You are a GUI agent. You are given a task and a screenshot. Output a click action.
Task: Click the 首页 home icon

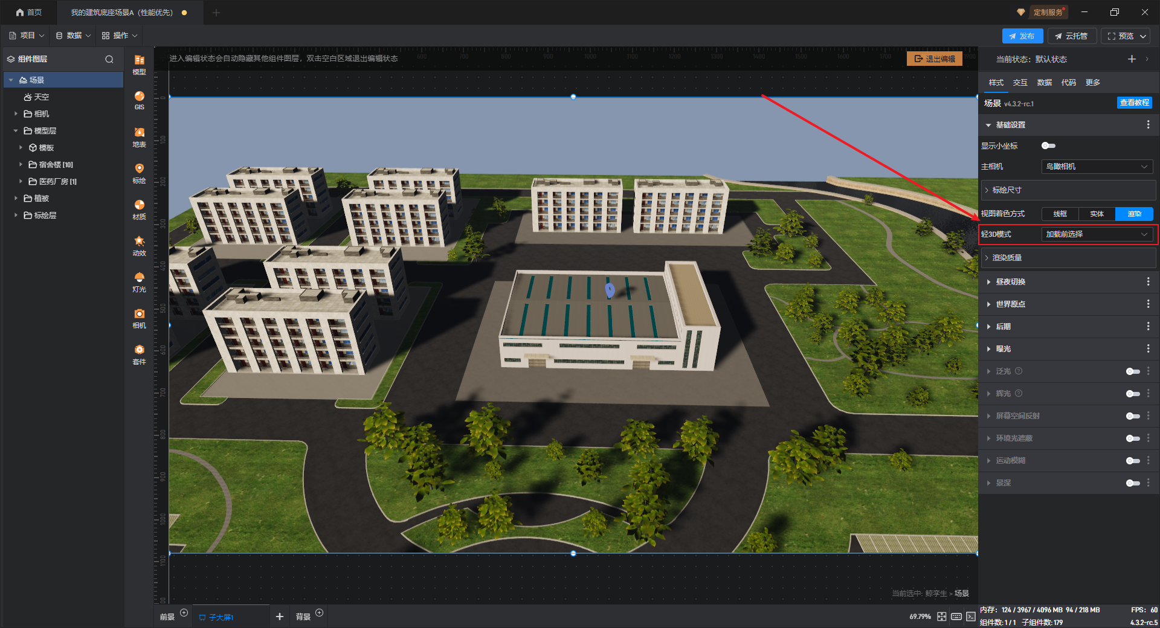pyautogui.click(x=28, y=12)
